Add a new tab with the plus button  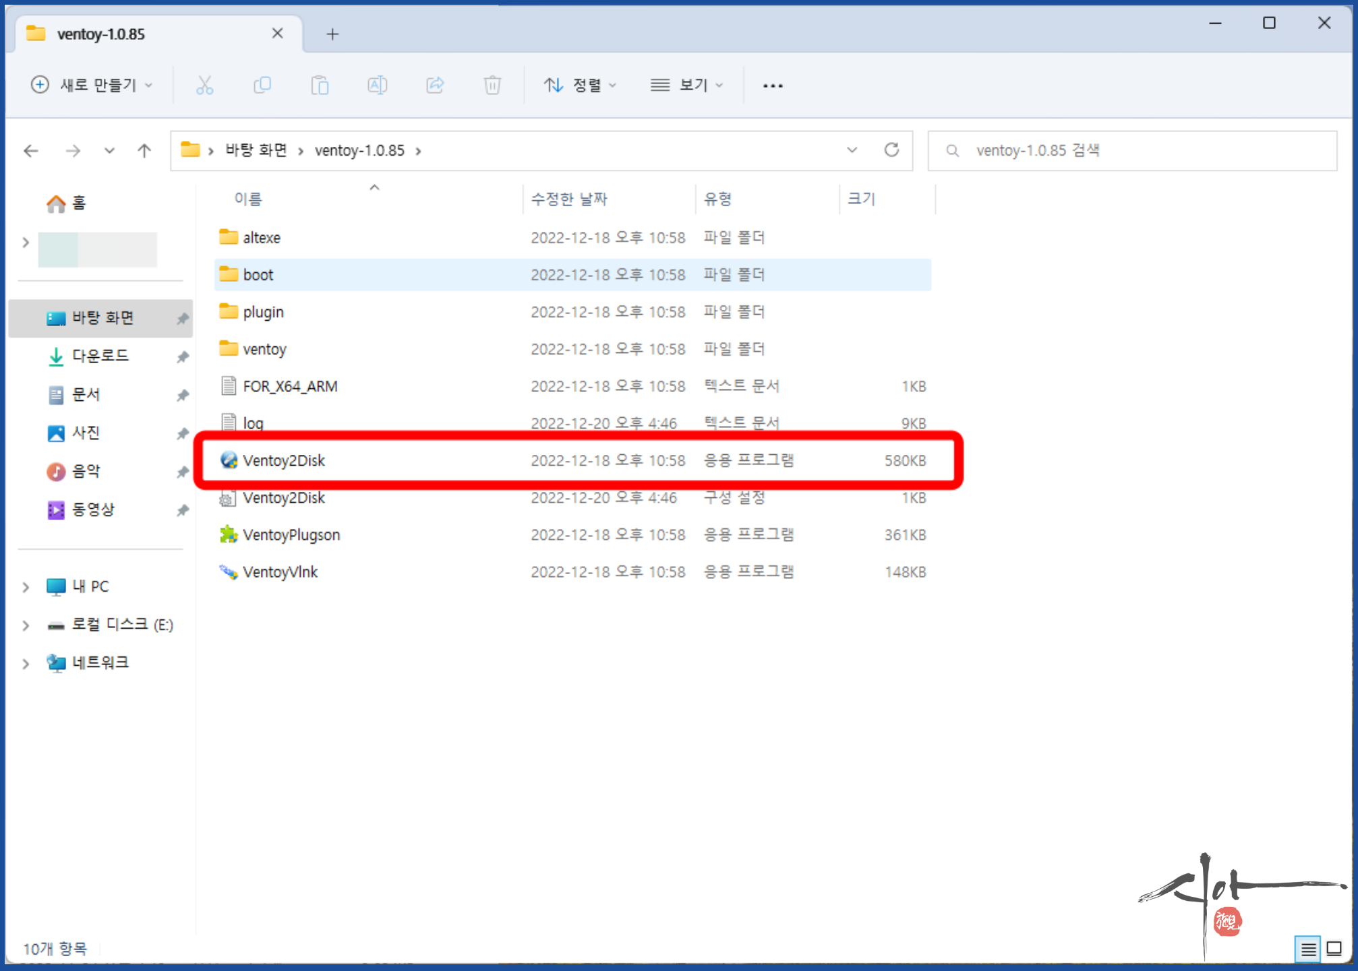332,34
